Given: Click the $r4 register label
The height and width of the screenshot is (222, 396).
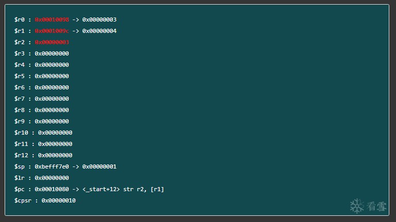Looking at the screenshot, I should (x=20, y=65).
